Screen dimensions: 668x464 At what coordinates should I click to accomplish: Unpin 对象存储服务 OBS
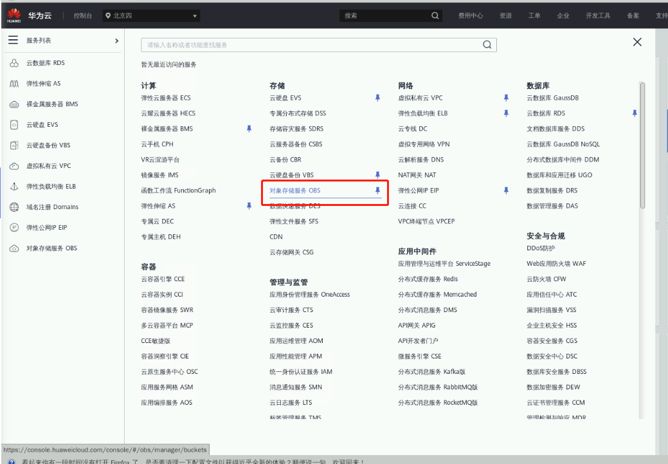(x=377, y=190)
